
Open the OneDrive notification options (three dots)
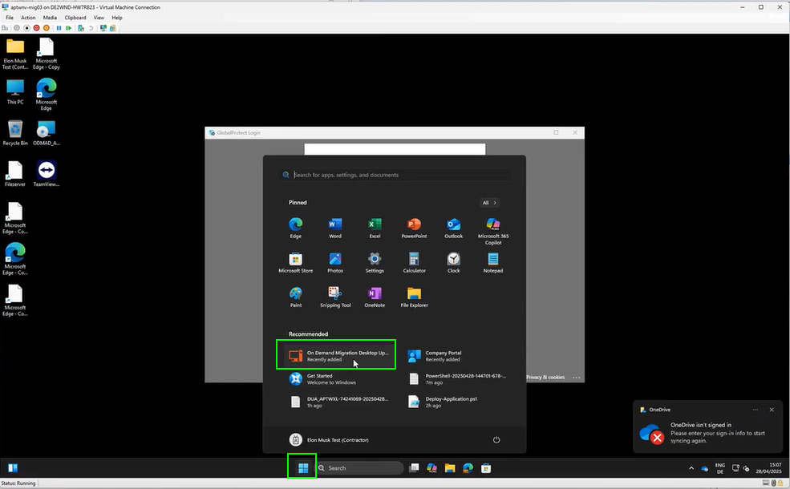tap(756, 410)
